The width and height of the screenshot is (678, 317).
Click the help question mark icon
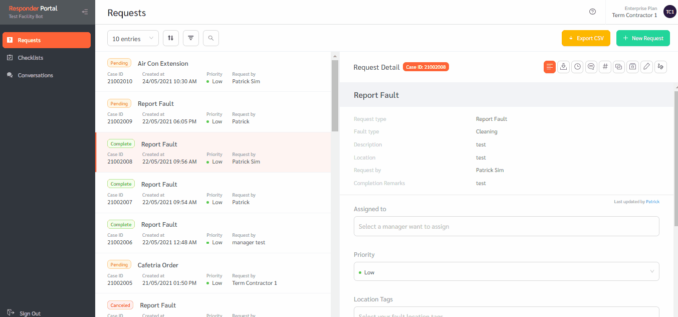[593, 12]
